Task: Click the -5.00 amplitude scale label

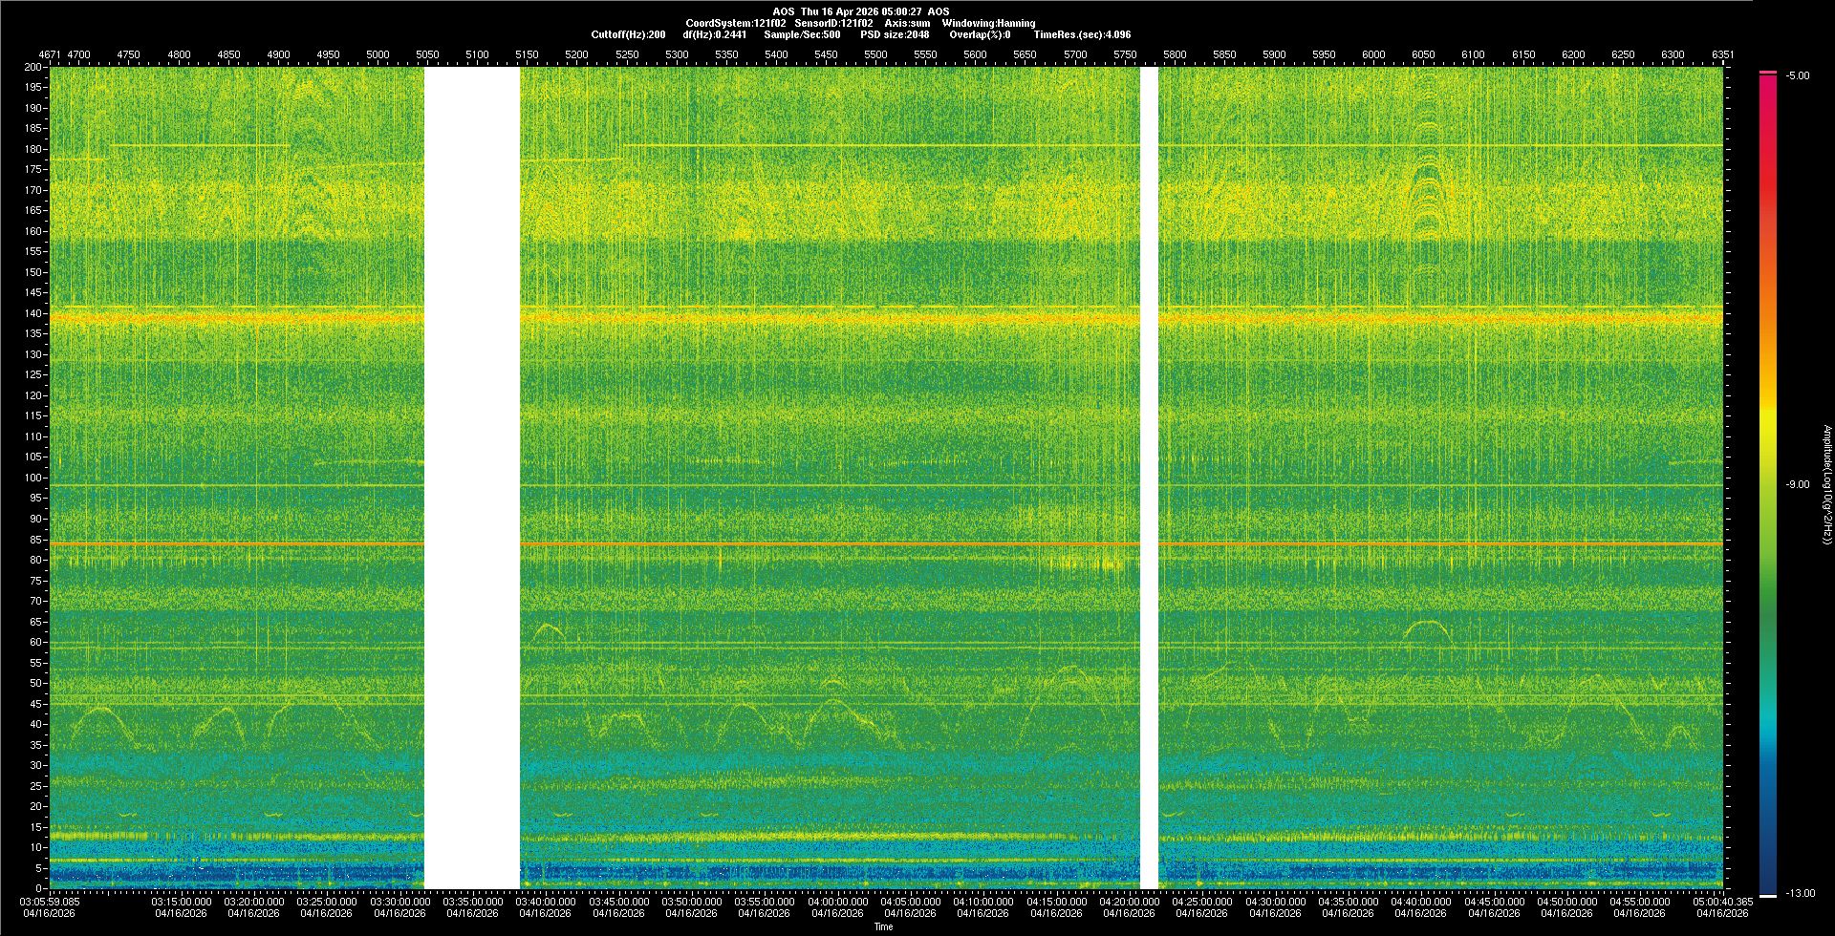Action: tap(1798, 76)
